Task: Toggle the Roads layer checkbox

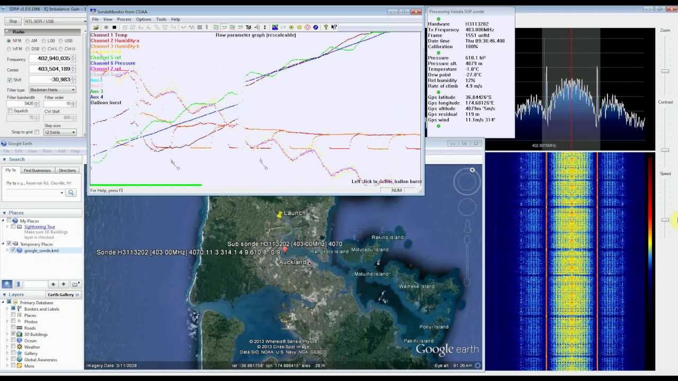Action: point(13,328)
